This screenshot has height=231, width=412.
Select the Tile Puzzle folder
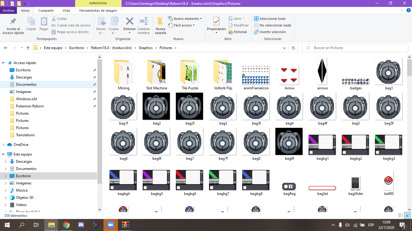click(190, 75)
